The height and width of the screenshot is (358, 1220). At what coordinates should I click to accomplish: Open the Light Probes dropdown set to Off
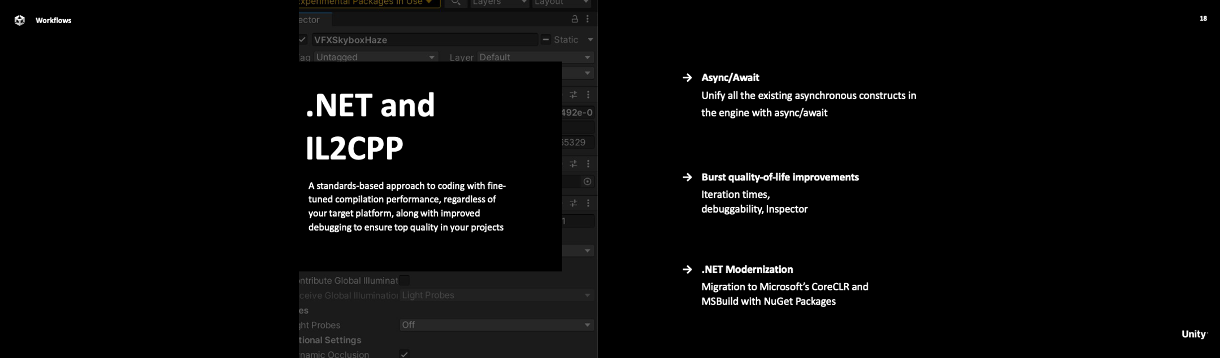(x=497, y=325)
